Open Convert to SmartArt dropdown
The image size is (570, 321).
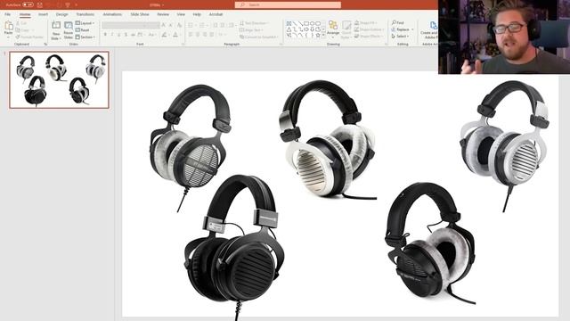point(258,37)
